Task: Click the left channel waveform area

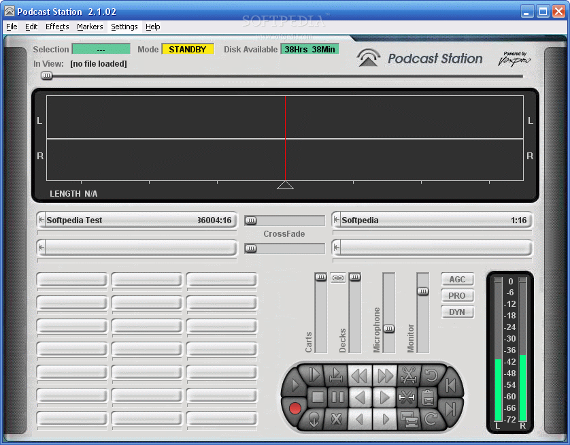Action: [x=285, y=117]
